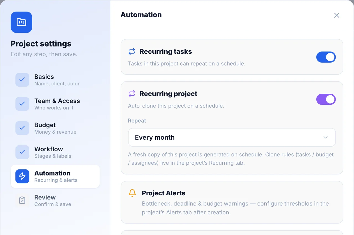Click the Team & Access checkmark icon
This screenshot has width=354, height=235.
coord(22,104)
